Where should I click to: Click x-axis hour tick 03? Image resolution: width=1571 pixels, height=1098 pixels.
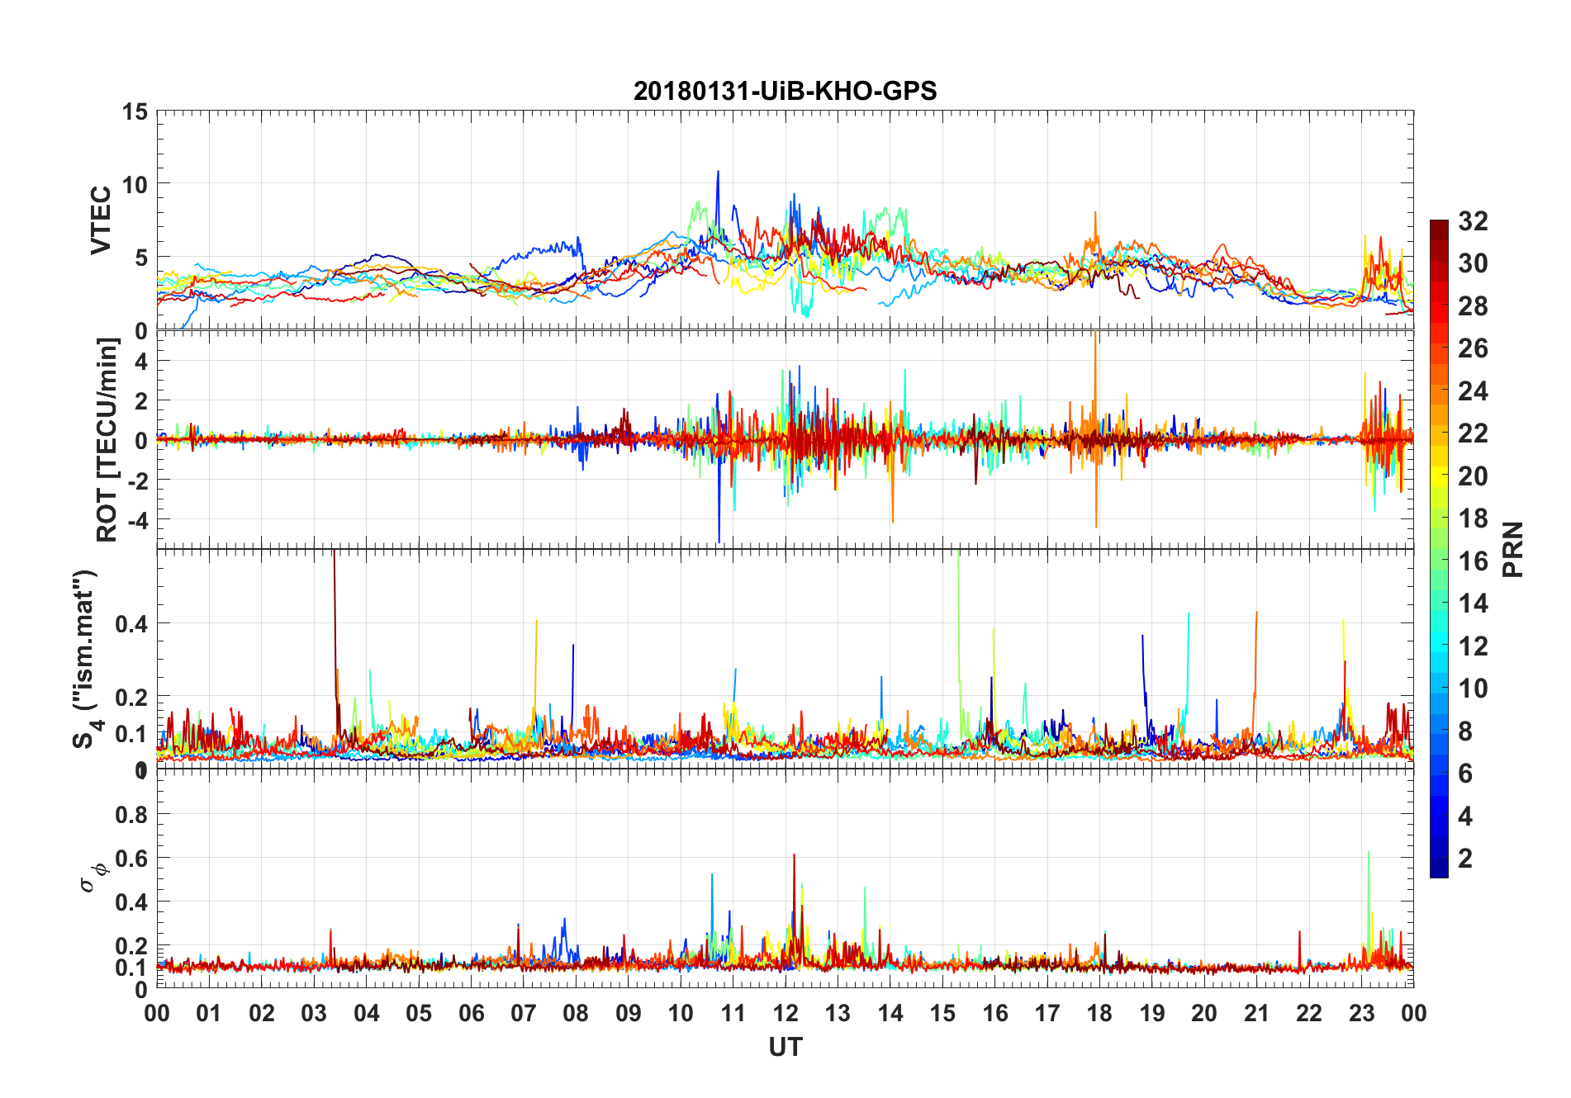click(x=314, y=1013)
